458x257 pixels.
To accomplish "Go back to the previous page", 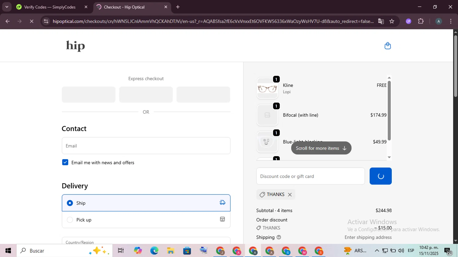I will (8, 21).
